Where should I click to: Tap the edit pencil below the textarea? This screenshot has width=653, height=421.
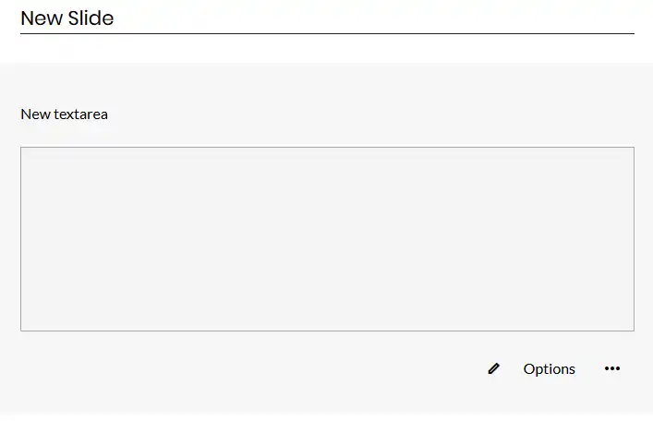click(x=493, y=368)
